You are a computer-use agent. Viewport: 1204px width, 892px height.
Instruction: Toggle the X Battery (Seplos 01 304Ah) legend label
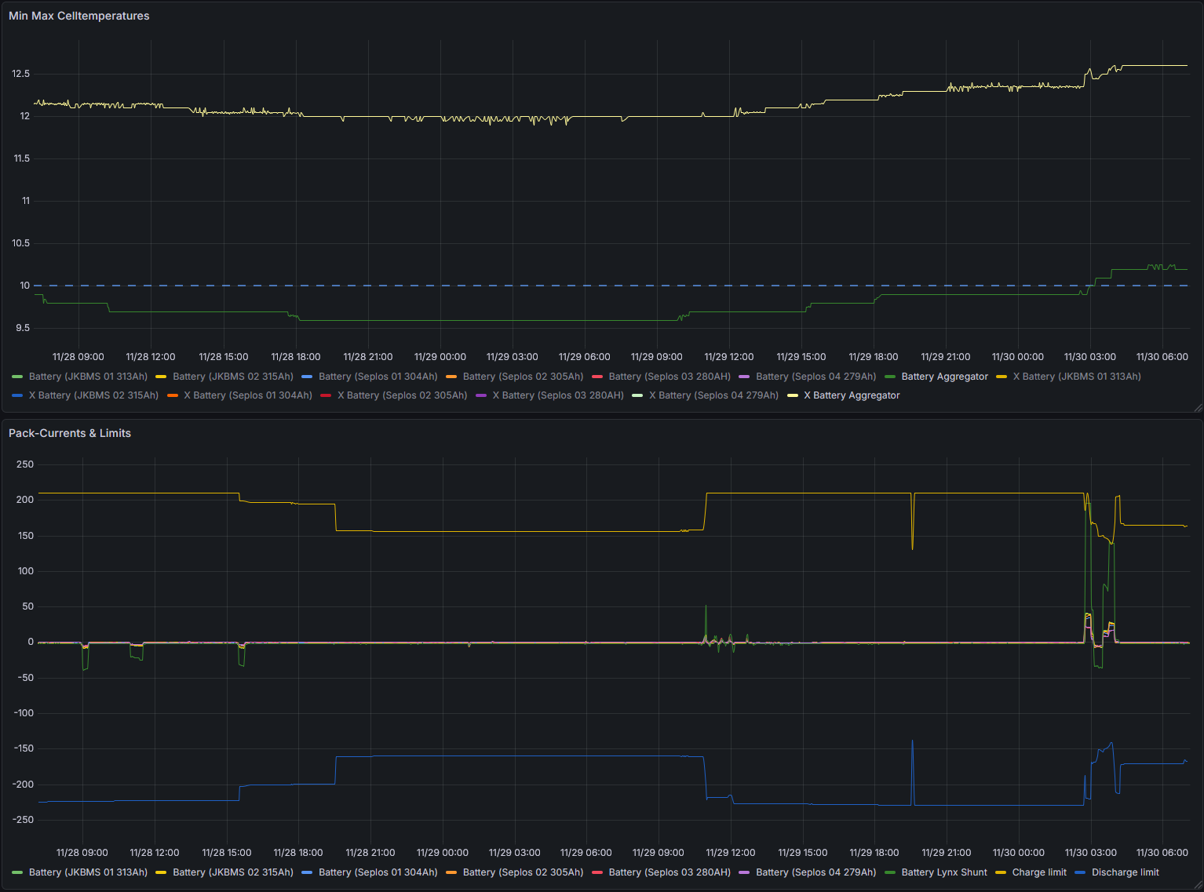[x=247, y=395]
